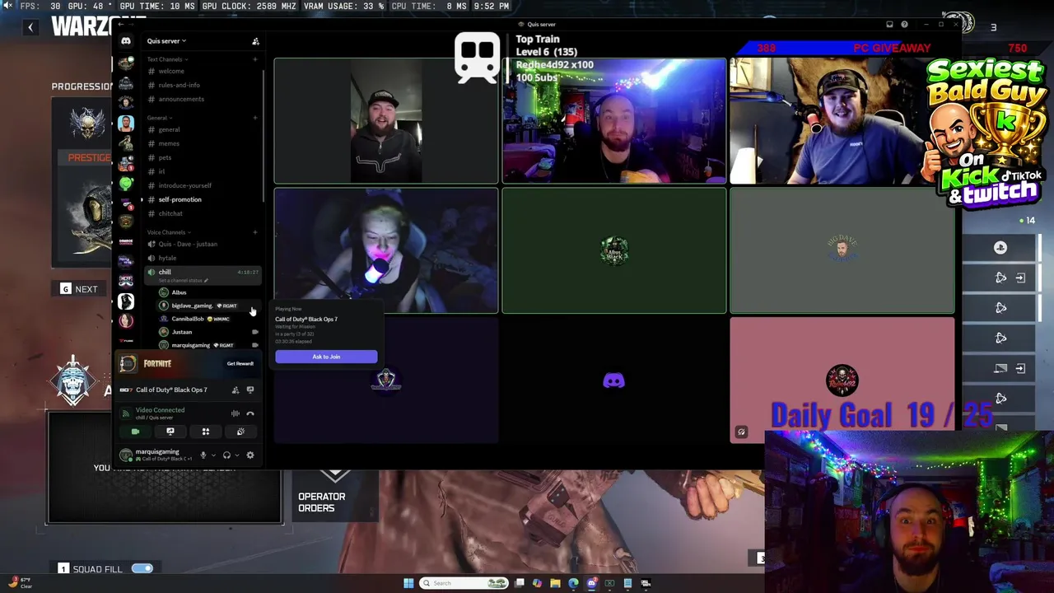Focus the Albus Black avatar tile
This screenshot has width=1054, height=593.
coord(614,250)
